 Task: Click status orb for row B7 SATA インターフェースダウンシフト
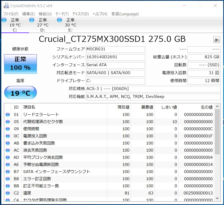click(8, 172)
